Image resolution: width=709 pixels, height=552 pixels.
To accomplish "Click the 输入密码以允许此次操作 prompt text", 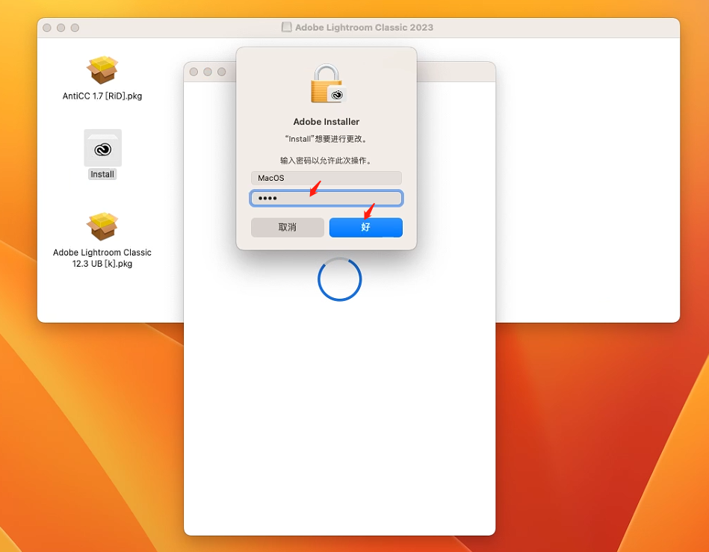I will pos(326,161).
